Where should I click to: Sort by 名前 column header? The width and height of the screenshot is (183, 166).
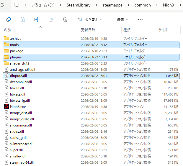tap(8, 30)
